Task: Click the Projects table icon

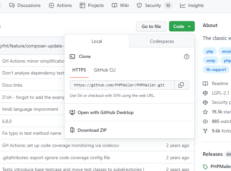Action: (82, 6)
